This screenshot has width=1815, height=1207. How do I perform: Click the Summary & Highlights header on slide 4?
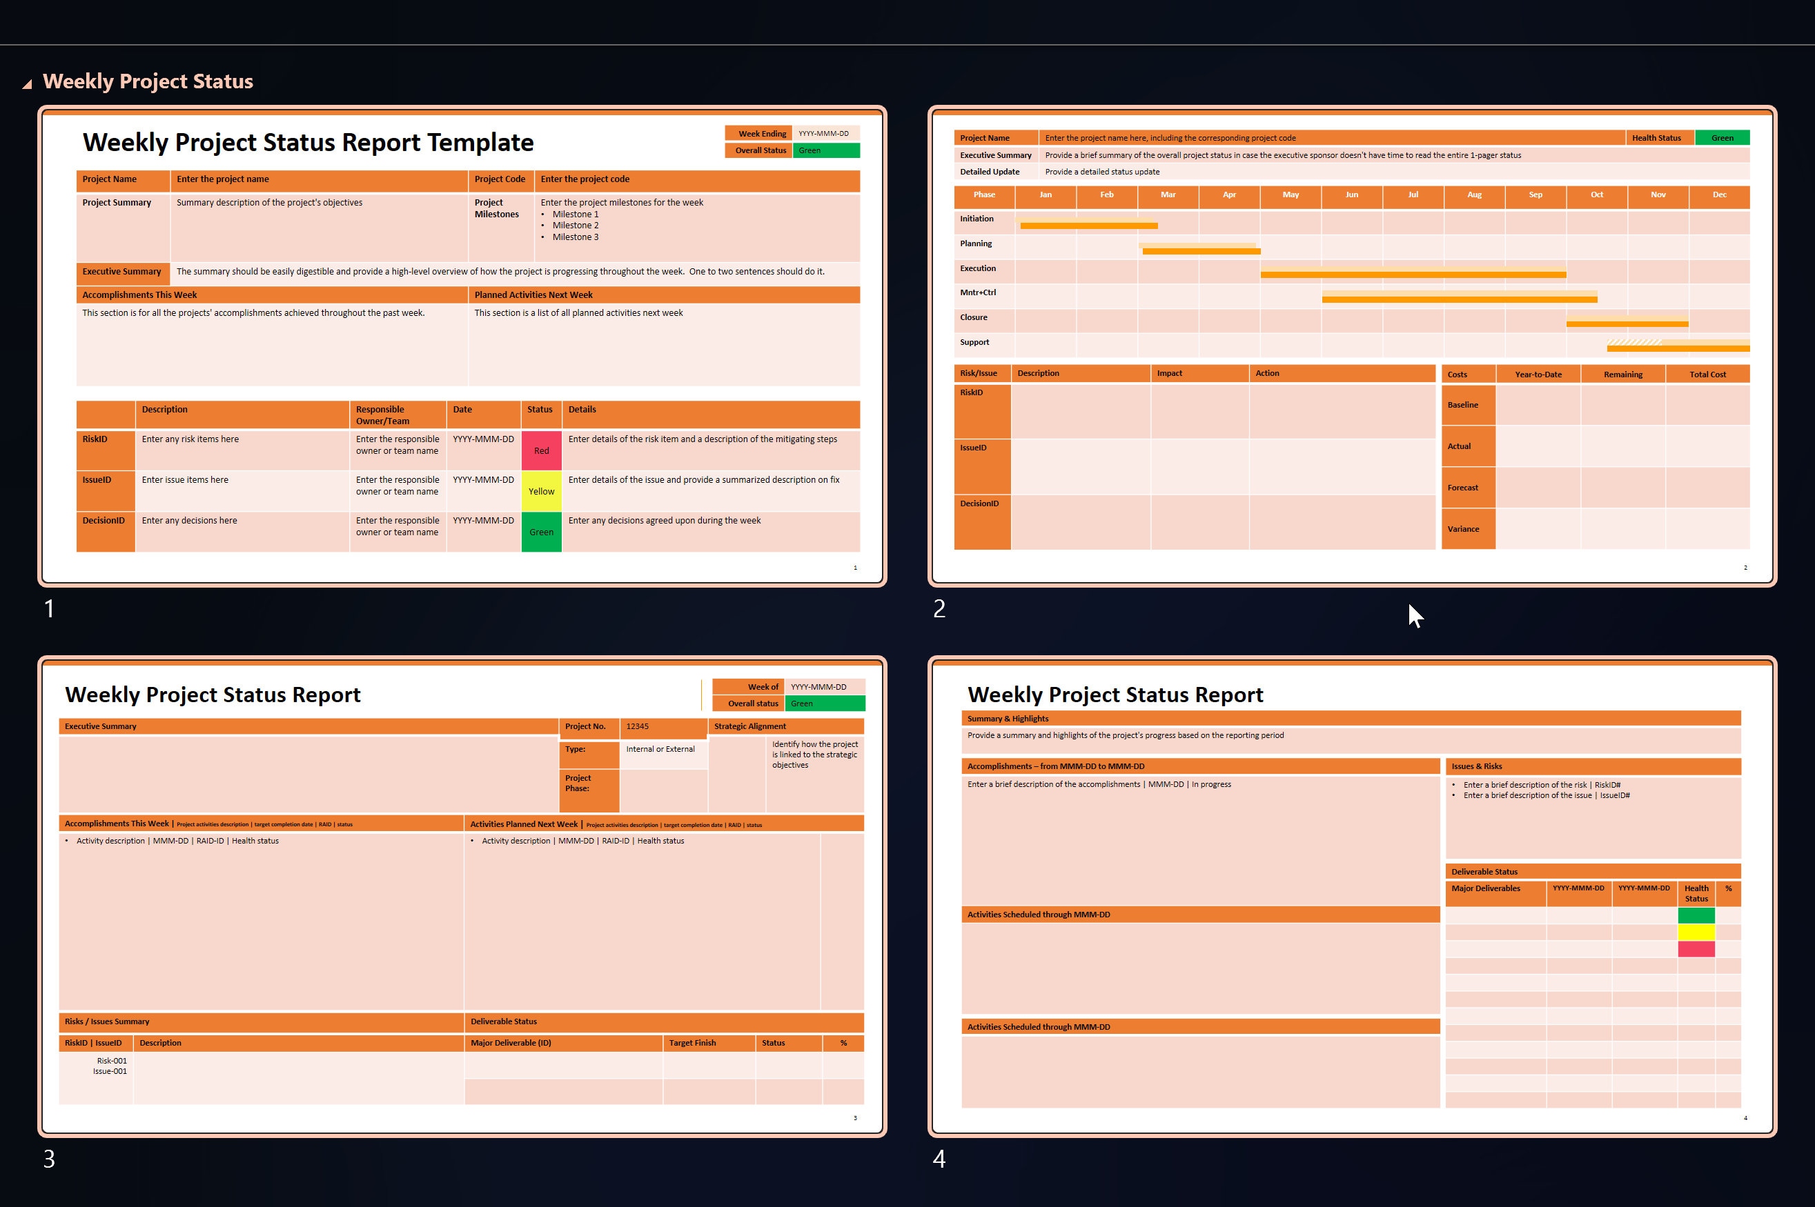[x=1009, y=718]
